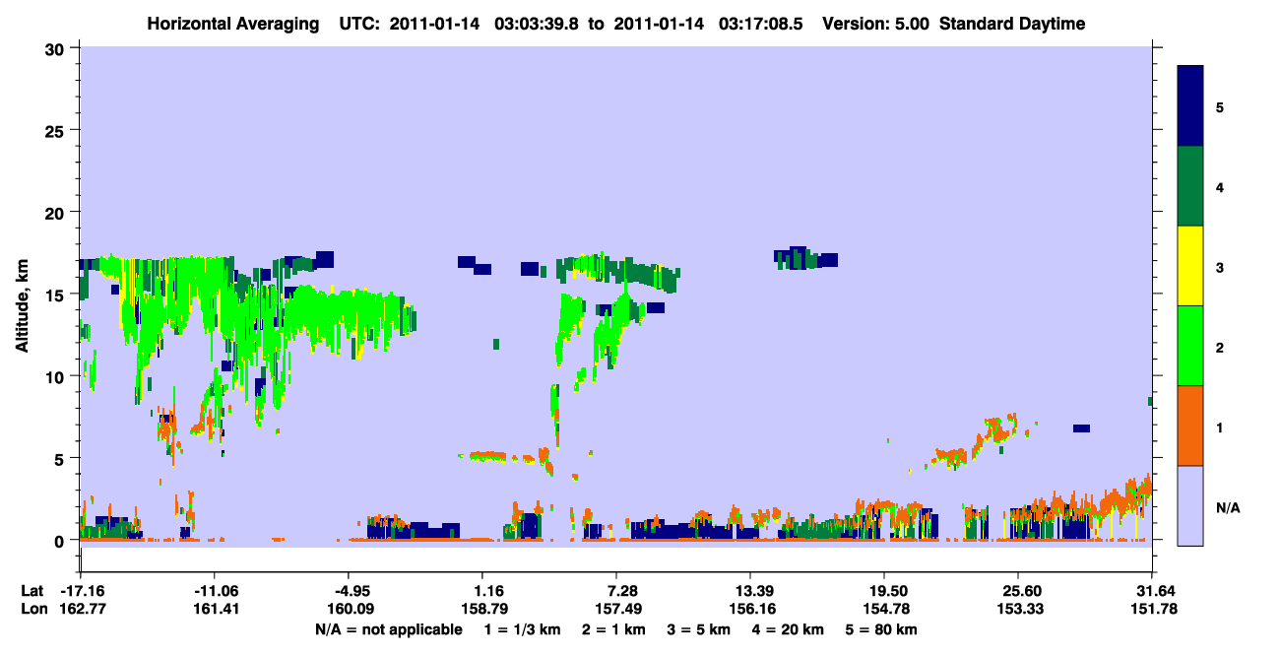Click longitude value 153.33
The height and width of the screenshot is (657, 1280).
(1018, 609)
